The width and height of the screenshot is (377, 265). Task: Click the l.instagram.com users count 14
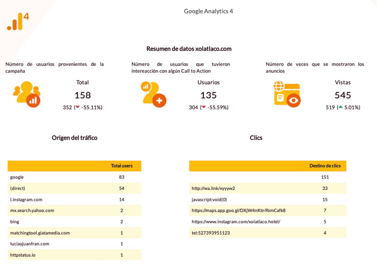coord(122,199)
